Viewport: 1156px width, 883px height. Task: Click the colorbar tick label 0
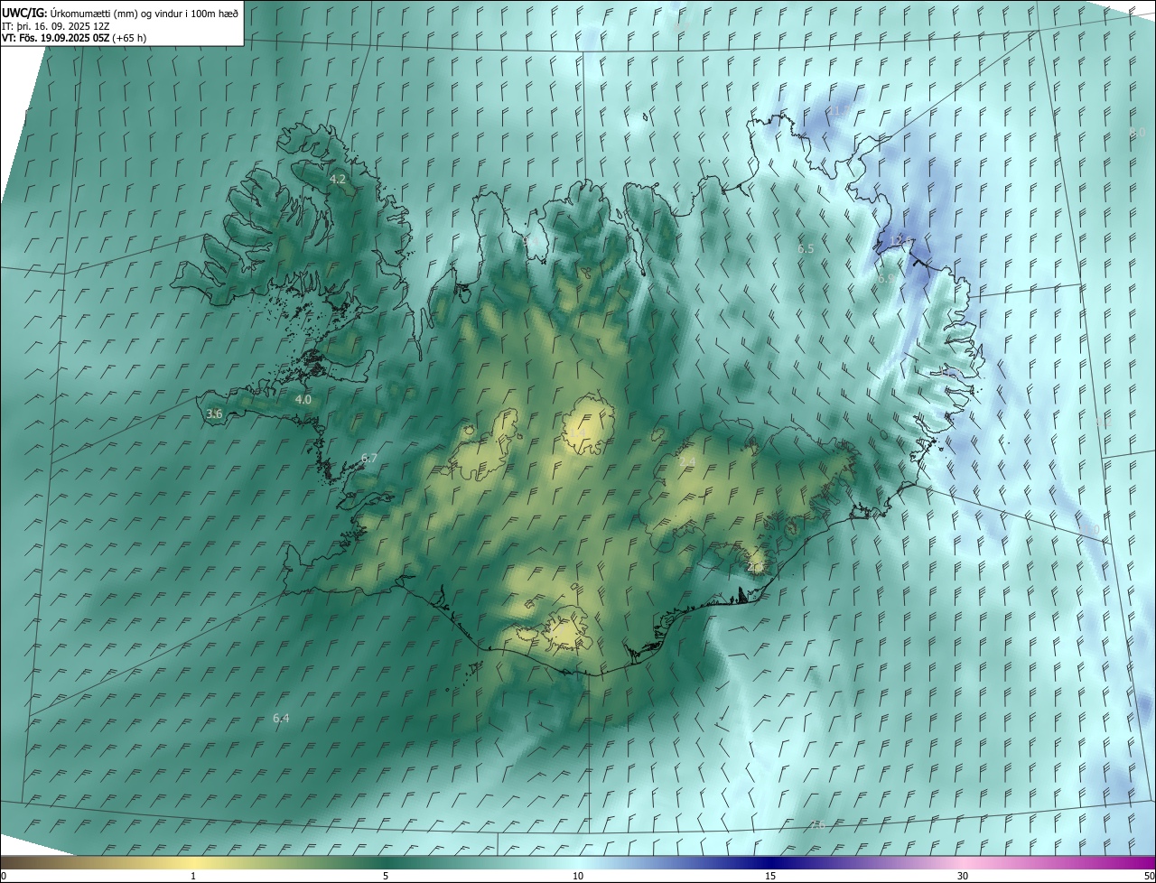(4, 876)
